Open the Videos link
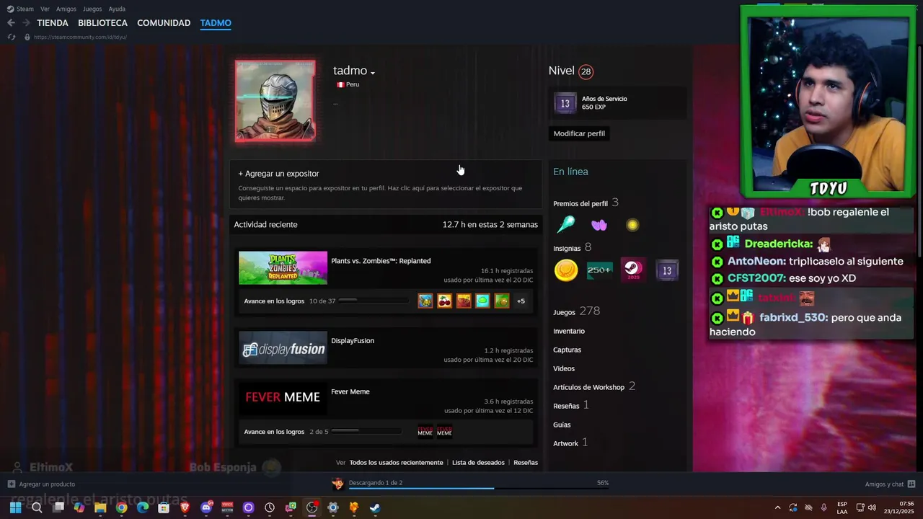 (x=564, y=368)
